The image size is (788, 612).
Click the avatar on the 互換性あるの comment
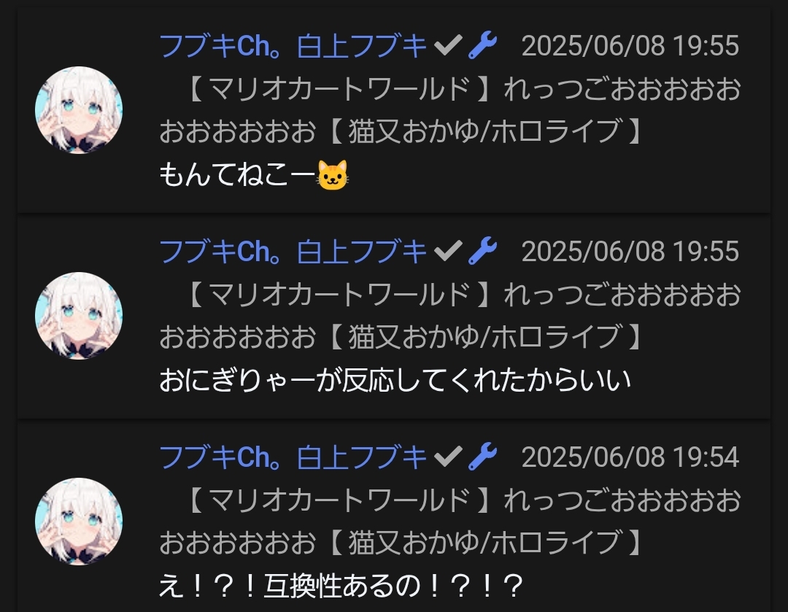[x=79, y=522]
